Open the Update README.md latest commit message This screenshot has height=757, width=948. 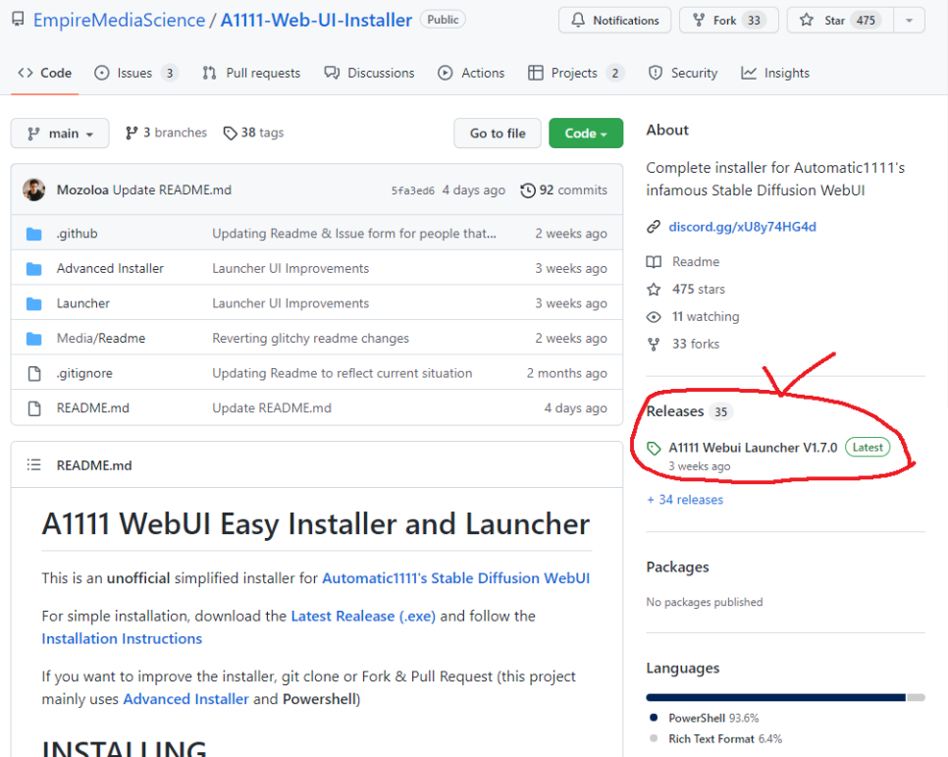coord(172,190)
